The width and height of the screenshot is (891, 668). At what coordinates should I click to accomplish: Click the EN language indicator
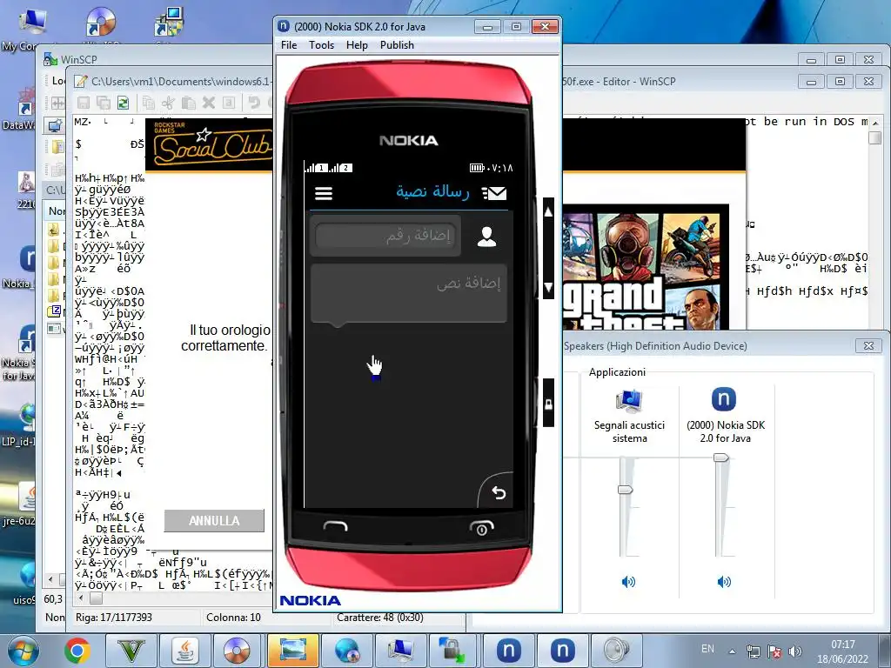point(707,649)
